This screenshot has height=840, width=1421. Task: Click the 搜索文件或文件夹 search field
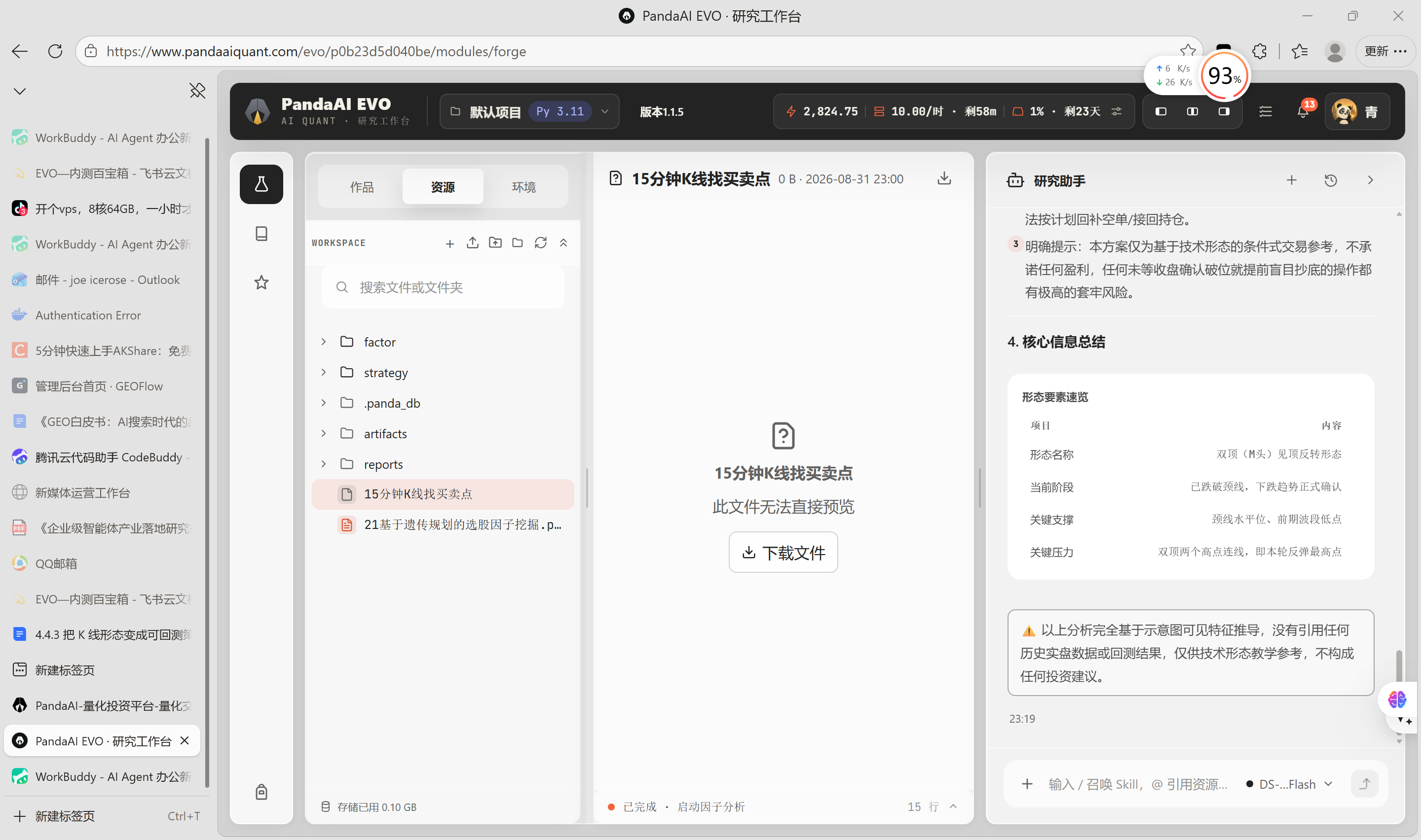pyautogui.click(x=442, y=287)
